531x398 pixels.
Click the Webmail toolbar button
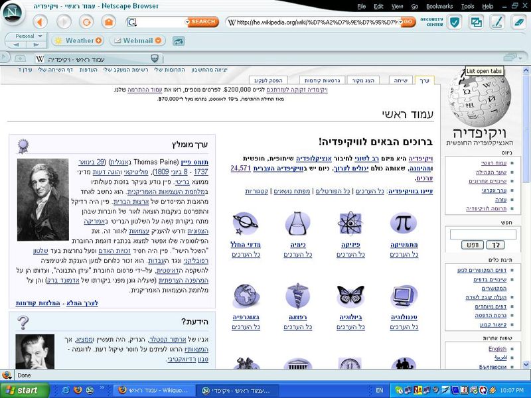click(137, 40)
